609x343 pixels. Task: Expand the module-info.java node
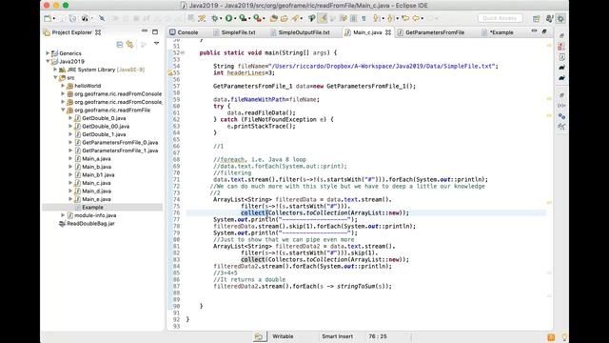click(x=63, y=215)
